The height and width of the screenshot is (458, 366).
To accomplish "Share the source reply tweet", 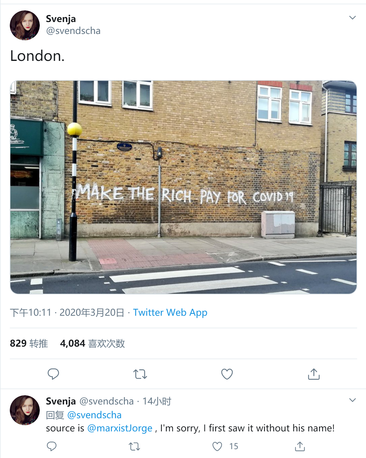I will coord(300,446).
